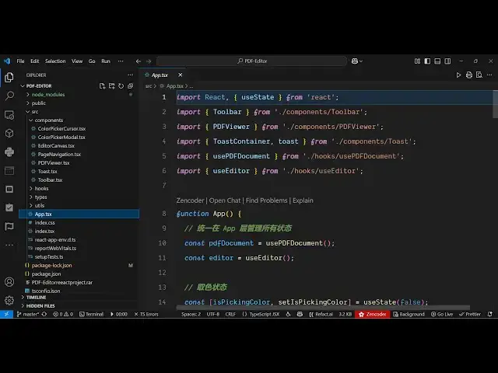Go back with the navigation arrow
Image resolution: width=498 pixels, height=373 pixels.
point(139,61)
